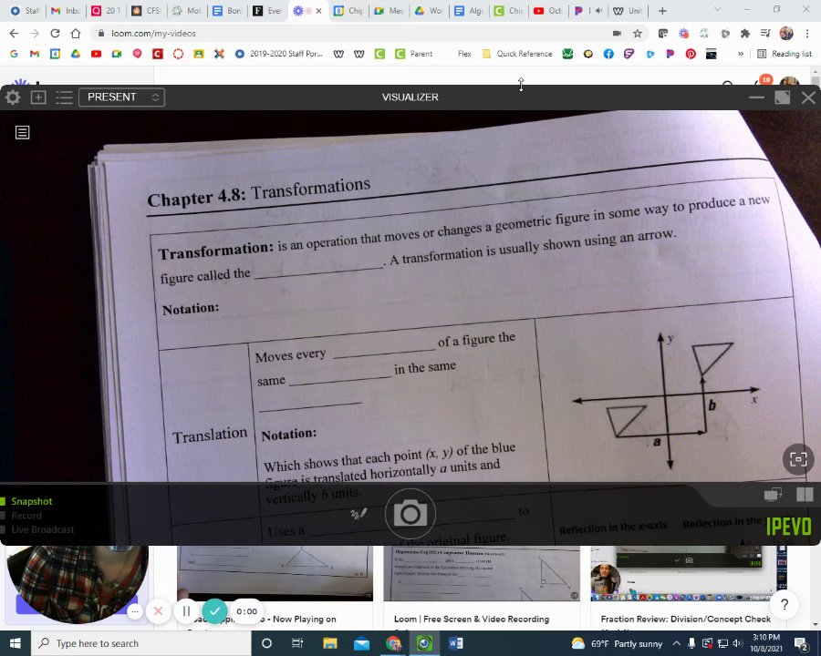The height and width of the screenshot is (656, 821).
Task: Select Snapshot mode
Action: pos(31,501)
